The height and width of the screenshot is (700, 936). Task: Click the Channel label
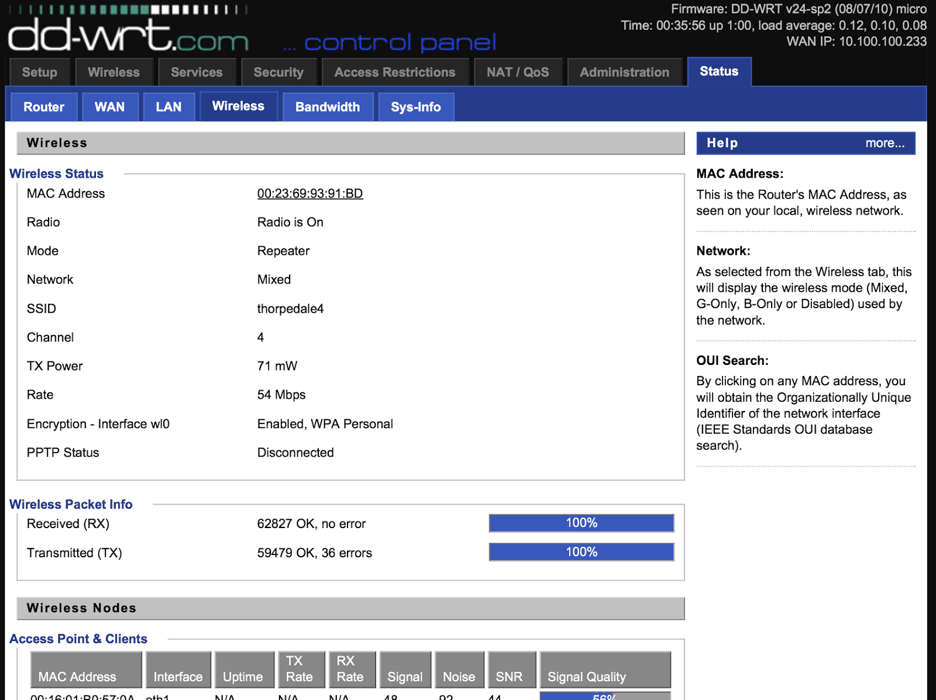tap(50, 337)
